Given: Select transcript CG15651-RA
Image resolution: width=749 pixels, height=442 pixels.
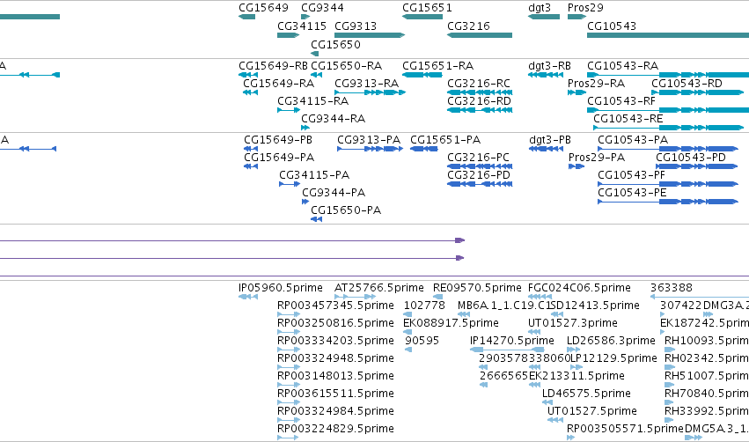Looking at the screenshot, I should [422, 75].
